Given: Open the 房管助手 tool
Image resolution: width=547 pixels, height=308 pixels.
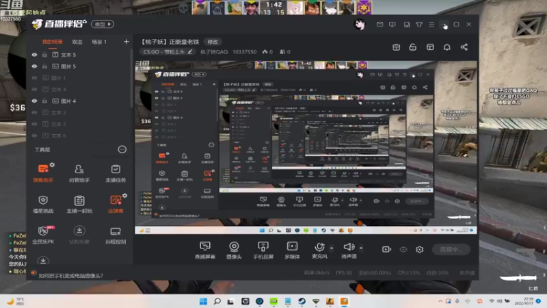Looking at the screenshot, I should pos(79,173).
